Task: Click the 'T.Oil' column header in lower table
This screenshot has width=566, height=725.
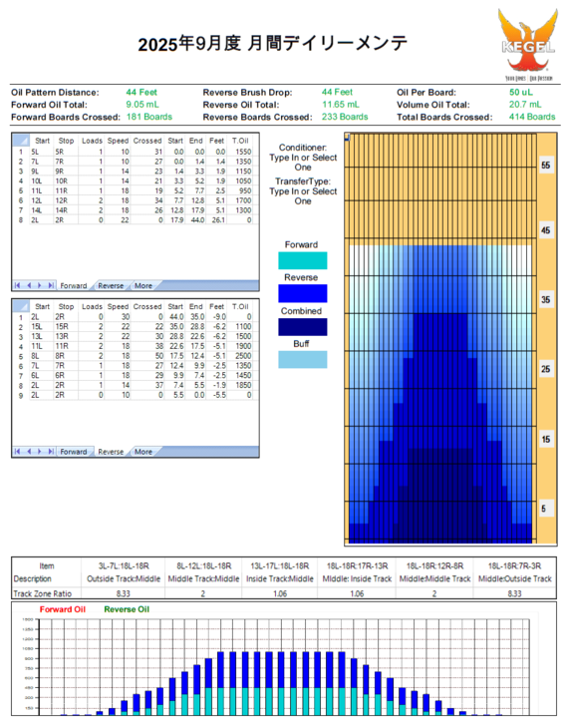Action: 241,306
